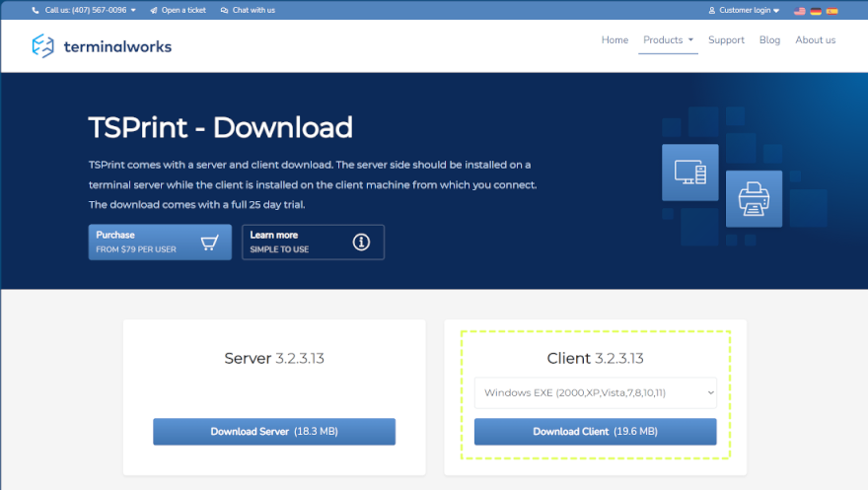Switch language with the Spanish flag

click(832, 11)
